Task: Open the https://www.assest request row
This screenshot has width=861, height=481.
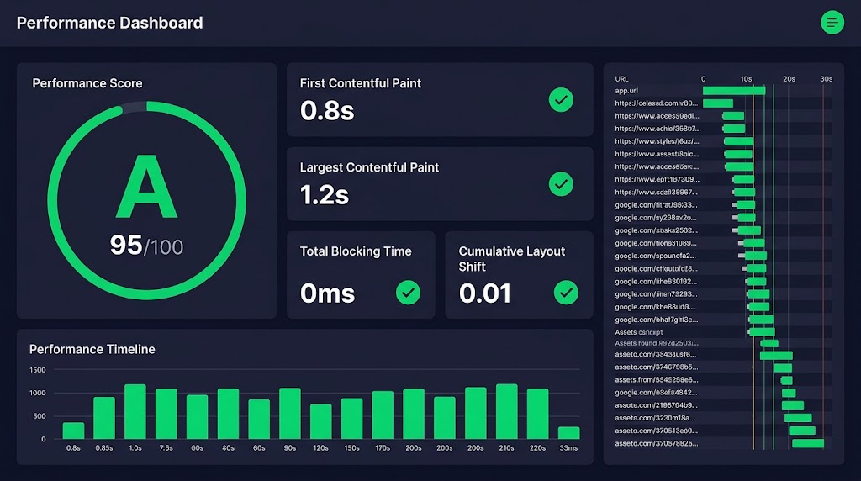Action: (723, 154)
